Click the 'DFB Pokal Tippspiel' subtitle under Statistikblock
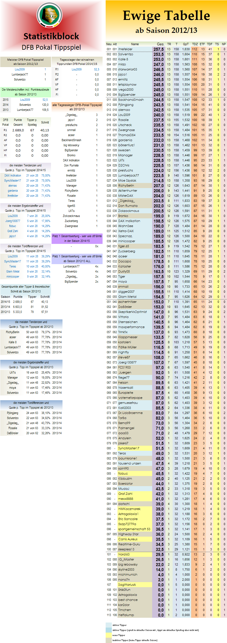Screen dimensions: 227x643 [51, 47]
